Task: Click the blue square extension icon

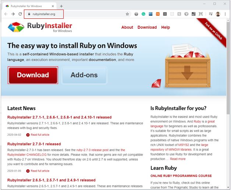Action: (150, 14)
